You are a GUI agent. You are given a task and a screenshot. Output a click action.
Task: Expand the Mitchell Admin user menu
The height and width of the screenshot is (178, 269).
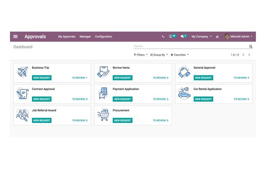pyautogui.click(x=241, y=37)
